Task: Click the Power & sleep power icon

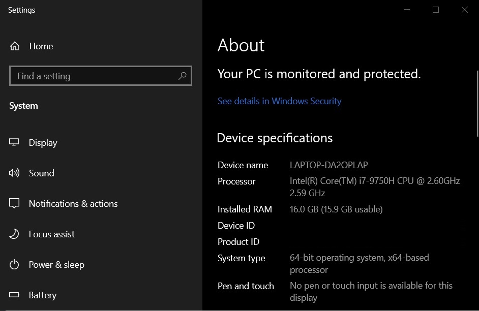Action: [x=16, y=264]
